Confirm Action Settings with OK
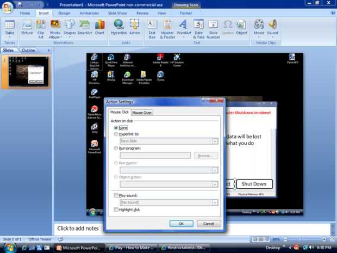This screenshot has height=253, width=337. pyautogui.click(x=181, y=224)
